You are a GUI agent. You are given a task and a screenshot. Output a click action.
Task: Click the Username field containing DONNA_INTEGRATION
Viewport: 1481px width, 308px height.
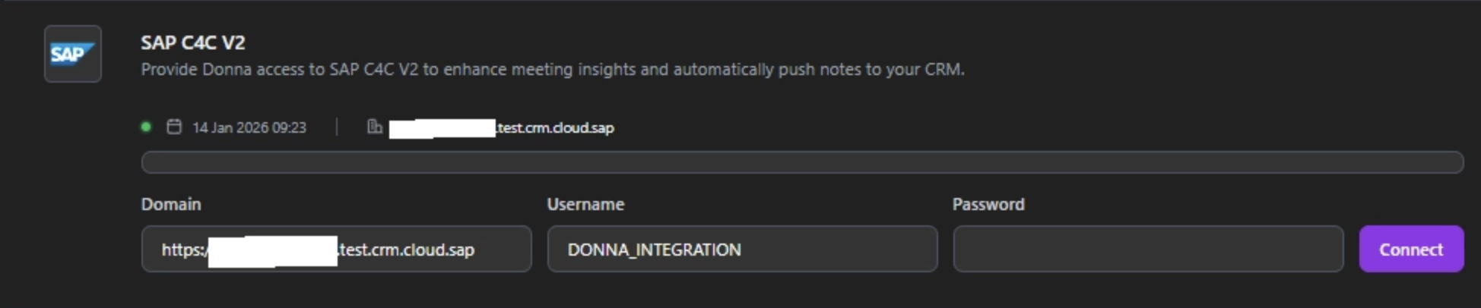pyautogui.click(x=741, y=249)
